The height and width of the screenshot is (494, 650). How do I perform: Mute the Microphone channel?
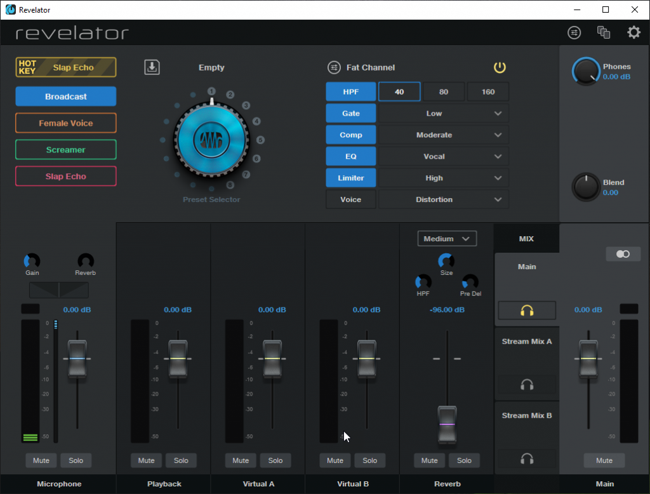point(41,460)
